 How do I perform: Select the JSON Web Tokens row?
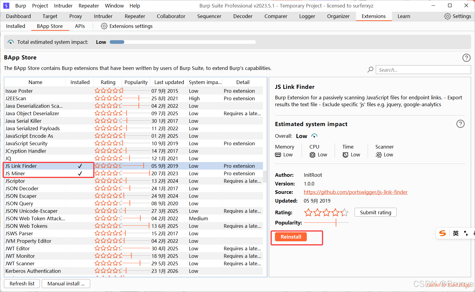click(134, 226)
